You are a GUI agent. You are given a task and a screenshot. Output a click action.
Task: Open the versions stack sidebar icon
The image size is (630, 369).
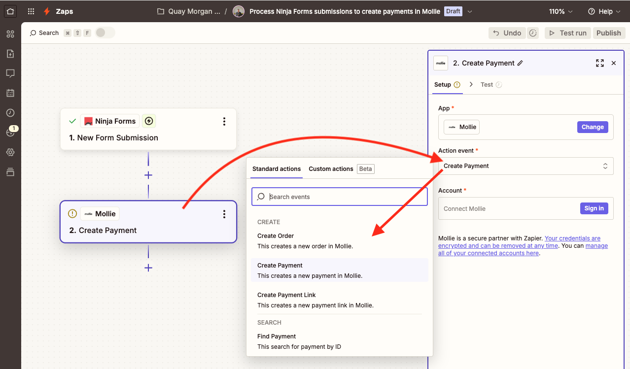[x=10, y=172]
